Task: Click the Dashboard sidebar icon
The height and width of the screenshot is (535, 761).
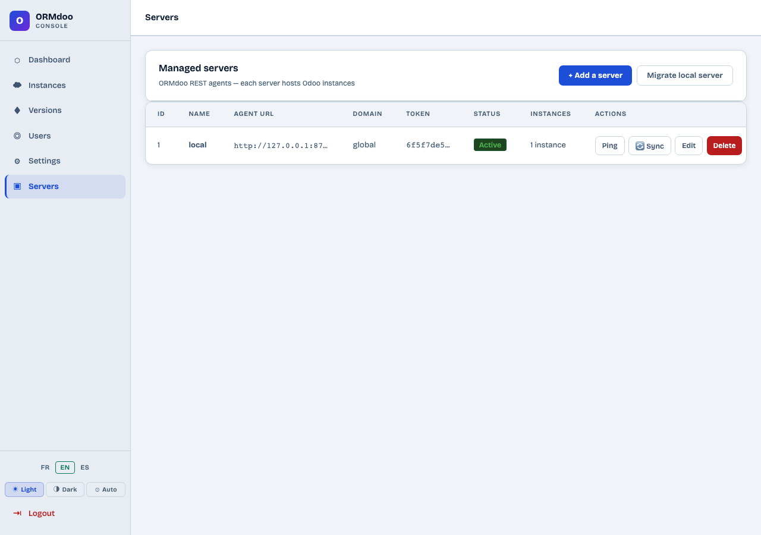Action: tap(17, 60)
